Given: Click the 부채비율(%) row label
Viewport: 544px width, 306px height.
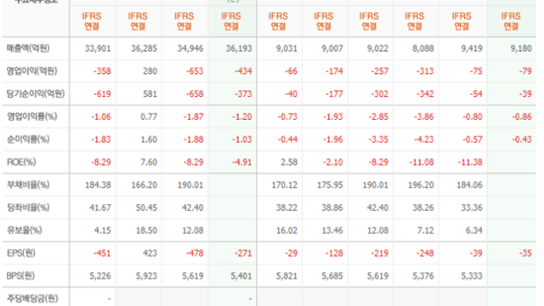Looking at the screenshot, I should pyautogui.click(x=28, y=184).
